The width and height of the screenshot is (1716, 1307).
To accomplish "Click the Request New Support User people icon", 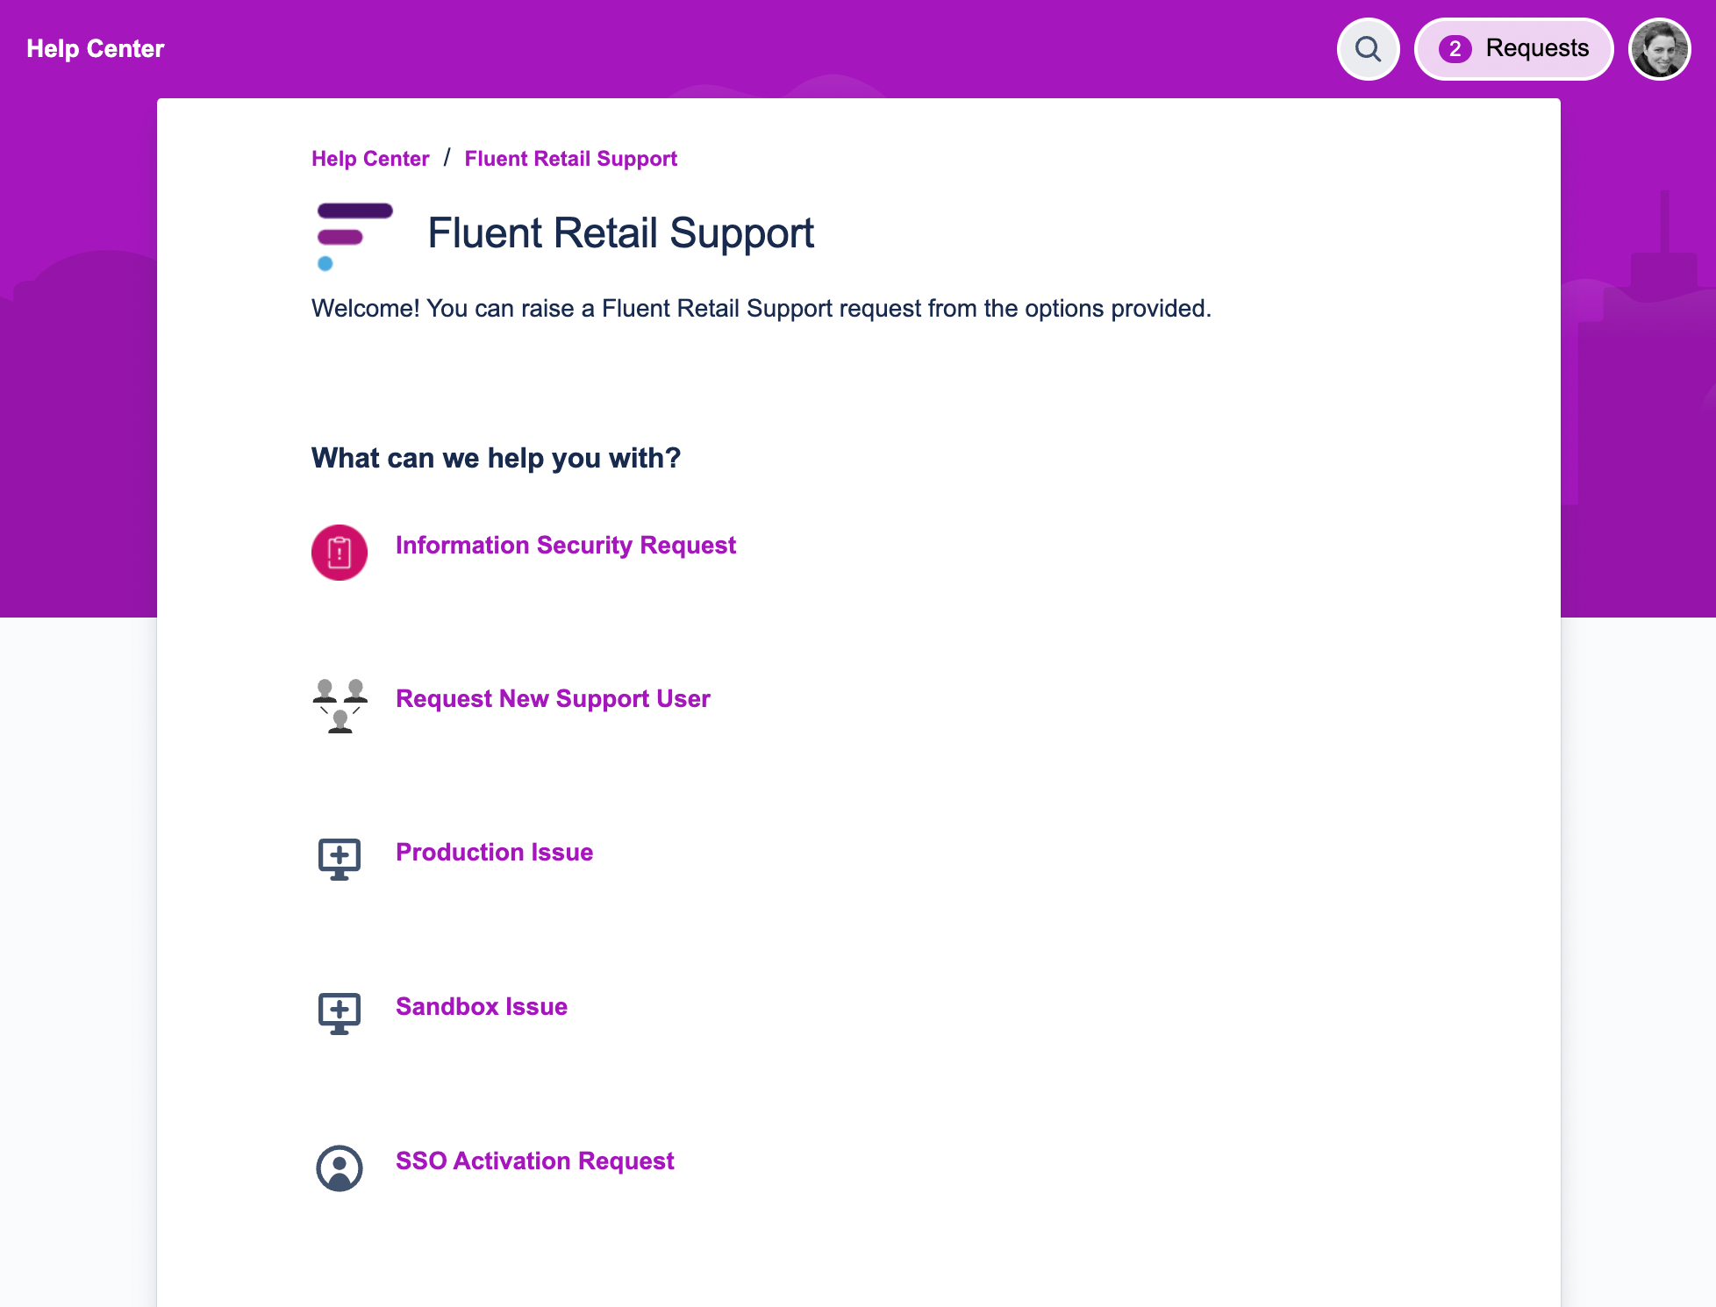I will [x=340, y=705].
